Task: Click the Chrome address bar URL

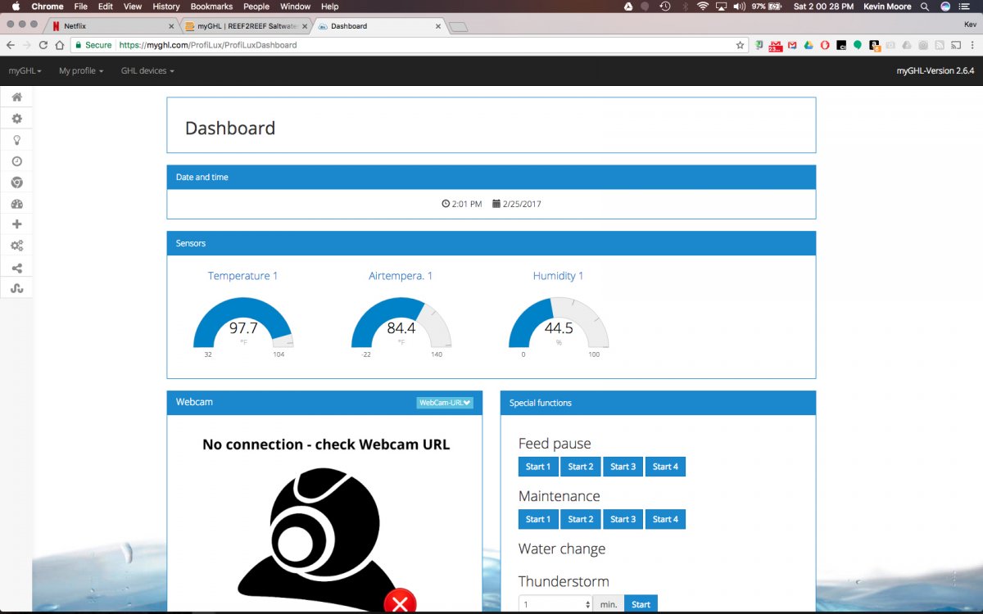Action: coord(208,45)
